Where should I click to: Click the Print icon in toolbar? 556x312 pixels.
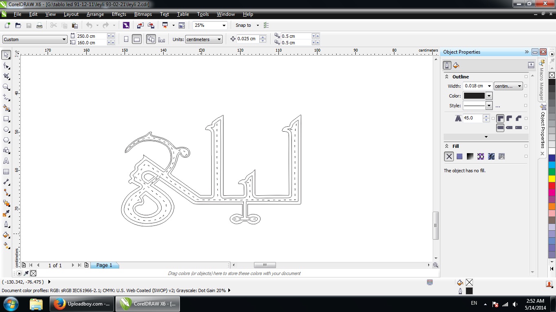pos(39,25)
